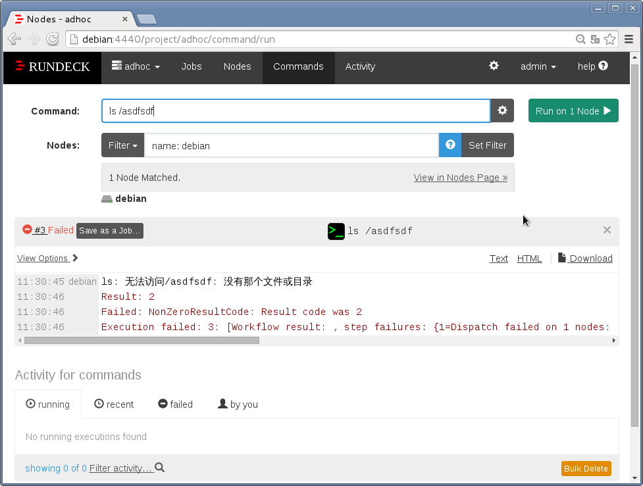643x486 pixels.
Task: View the output as HTML
Action: tap(529, 258)
